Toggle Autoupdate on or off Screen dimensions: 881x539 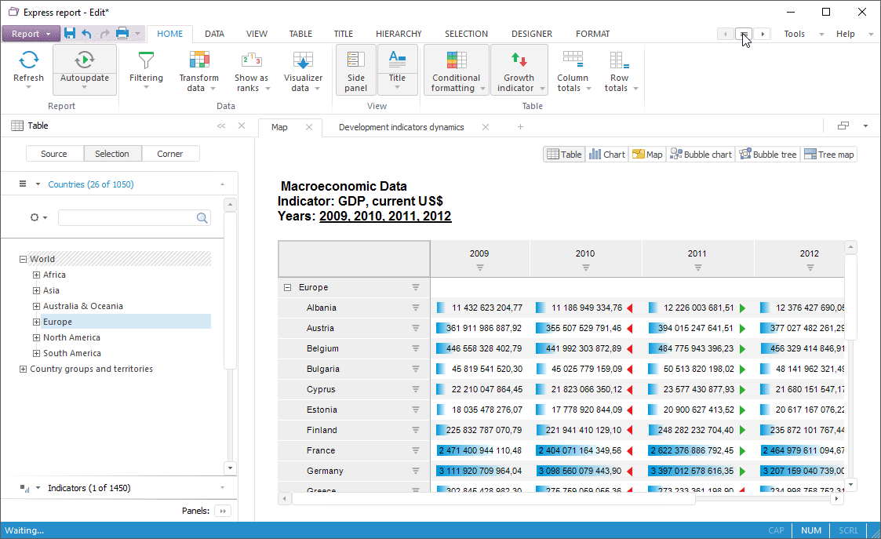pos(85,60)
